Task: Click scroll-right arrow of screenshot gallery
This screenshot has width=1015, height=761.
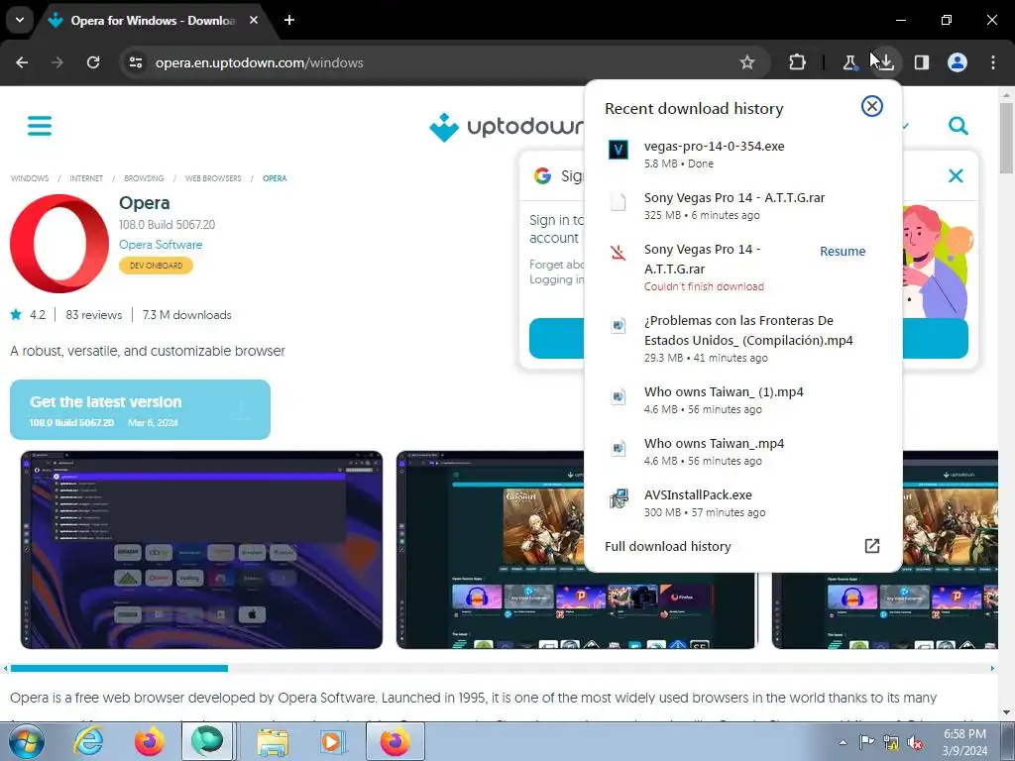Action: [x=992, y=669]
